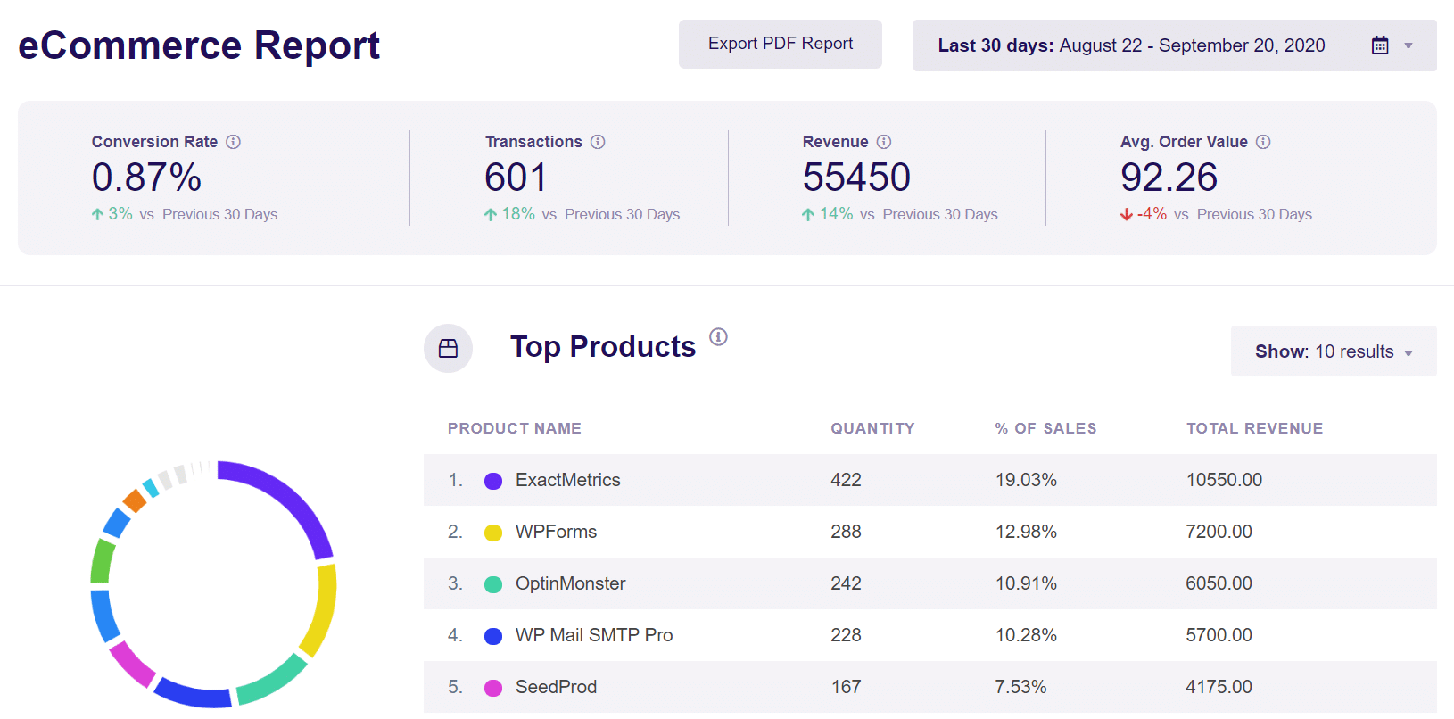Click the Transactions value 601
This screenshot has width=1454, height=719.
point(516,178)
